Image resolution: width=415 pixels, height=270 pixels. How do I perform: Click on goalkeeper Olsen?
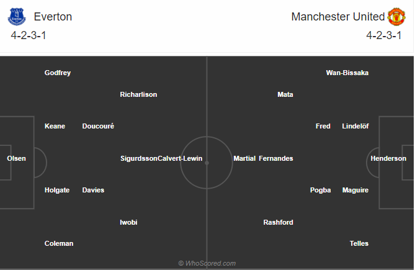pyautogui.click(x=16, y=158)
